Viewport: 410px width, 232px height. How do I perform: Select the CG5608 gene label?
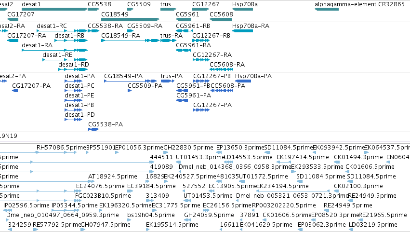(221, 14)
